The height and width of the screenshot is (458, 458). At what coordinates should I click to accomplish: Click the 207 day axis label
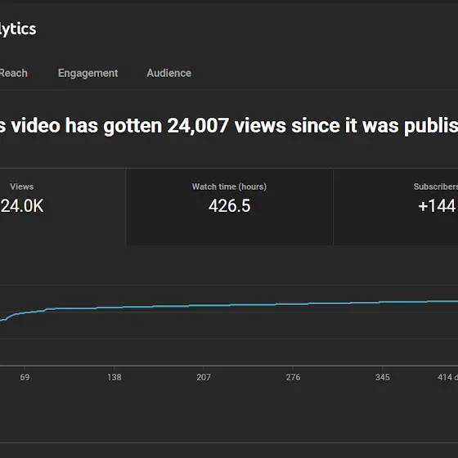click(x=204, y=377)
